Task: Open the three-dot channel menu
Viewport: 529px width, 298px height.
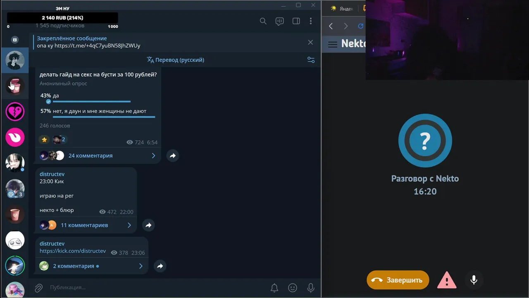Action: point(311,21)
